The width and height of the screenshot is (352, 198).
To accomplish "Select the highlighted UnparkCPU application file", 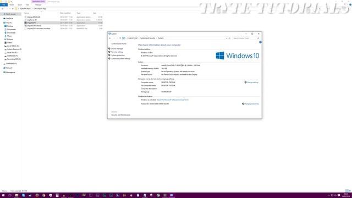I will coord(63,23).
